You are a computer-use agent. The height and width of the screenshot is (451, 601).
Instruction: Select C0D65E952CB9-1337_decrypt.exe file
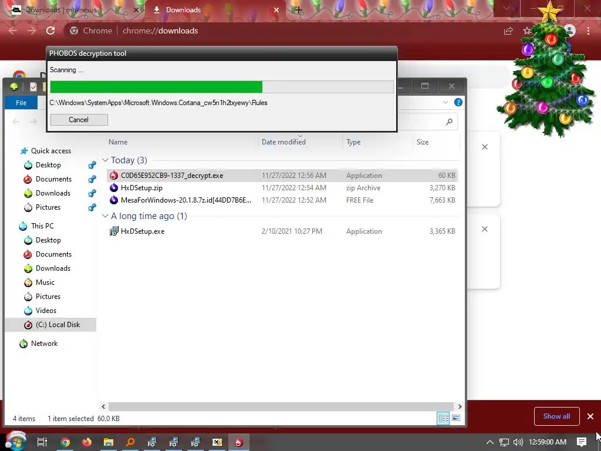(282, 175)
